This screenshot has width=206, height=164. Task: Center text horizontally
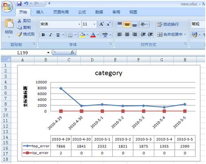coord(127,35)
